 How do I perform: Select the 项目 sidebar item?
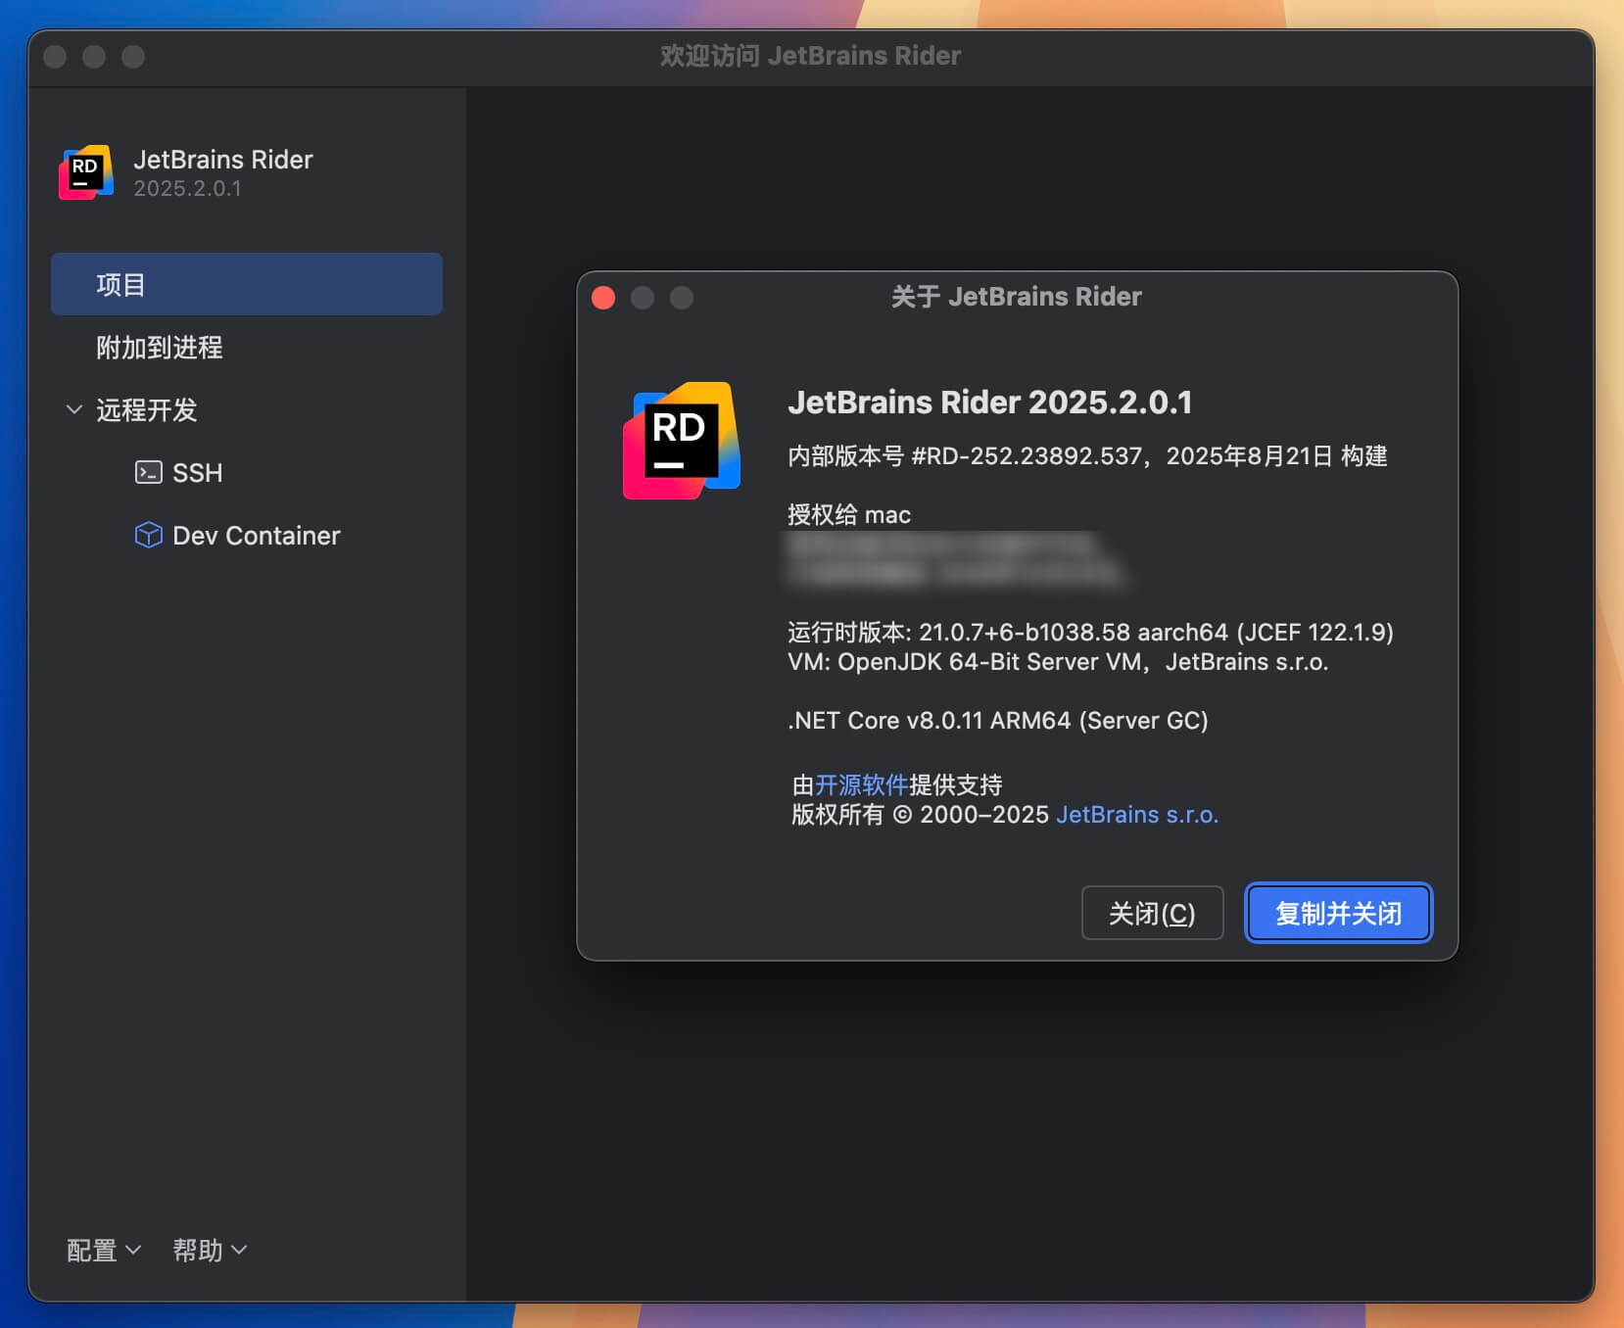pos(119,284)
